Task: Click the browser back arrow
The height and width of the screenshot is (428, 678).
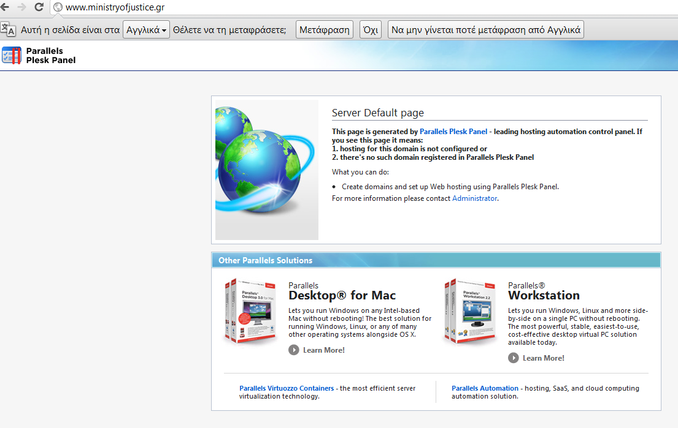Action: (5, 7)
